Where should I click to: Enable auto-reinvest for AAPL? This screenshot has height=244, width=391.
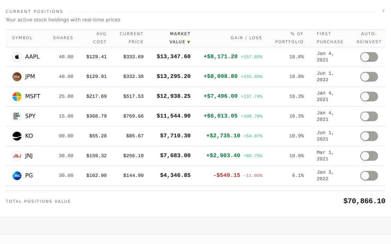(x=369, y=57)
